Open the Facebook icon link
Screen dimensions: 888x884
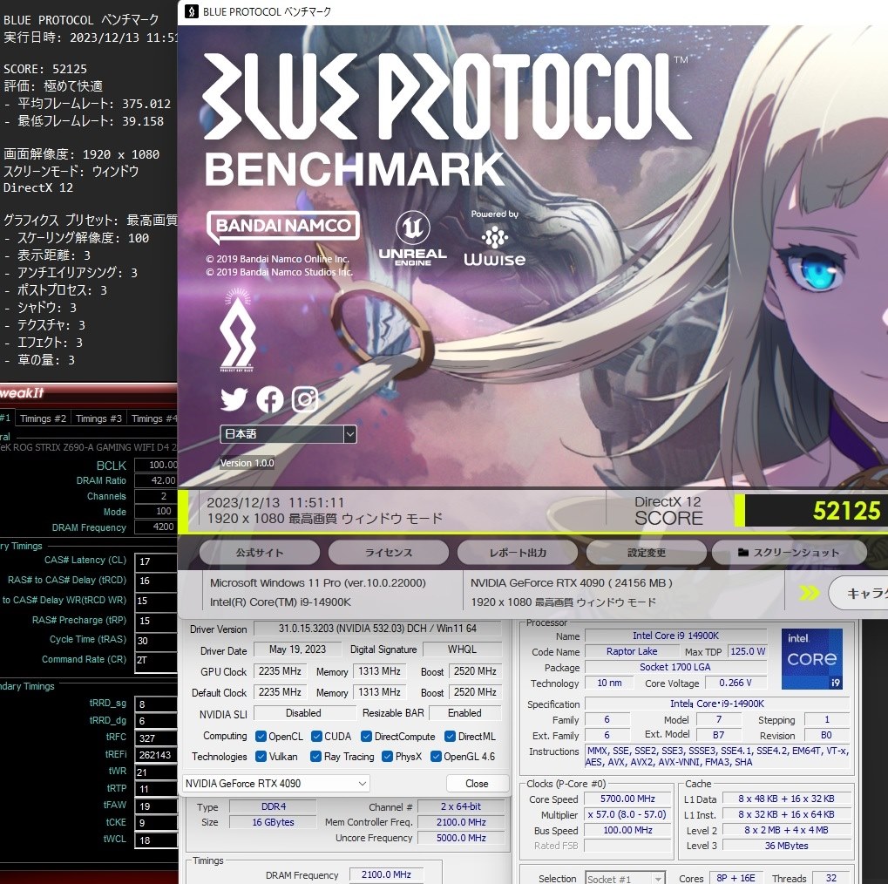coord(269,399)
